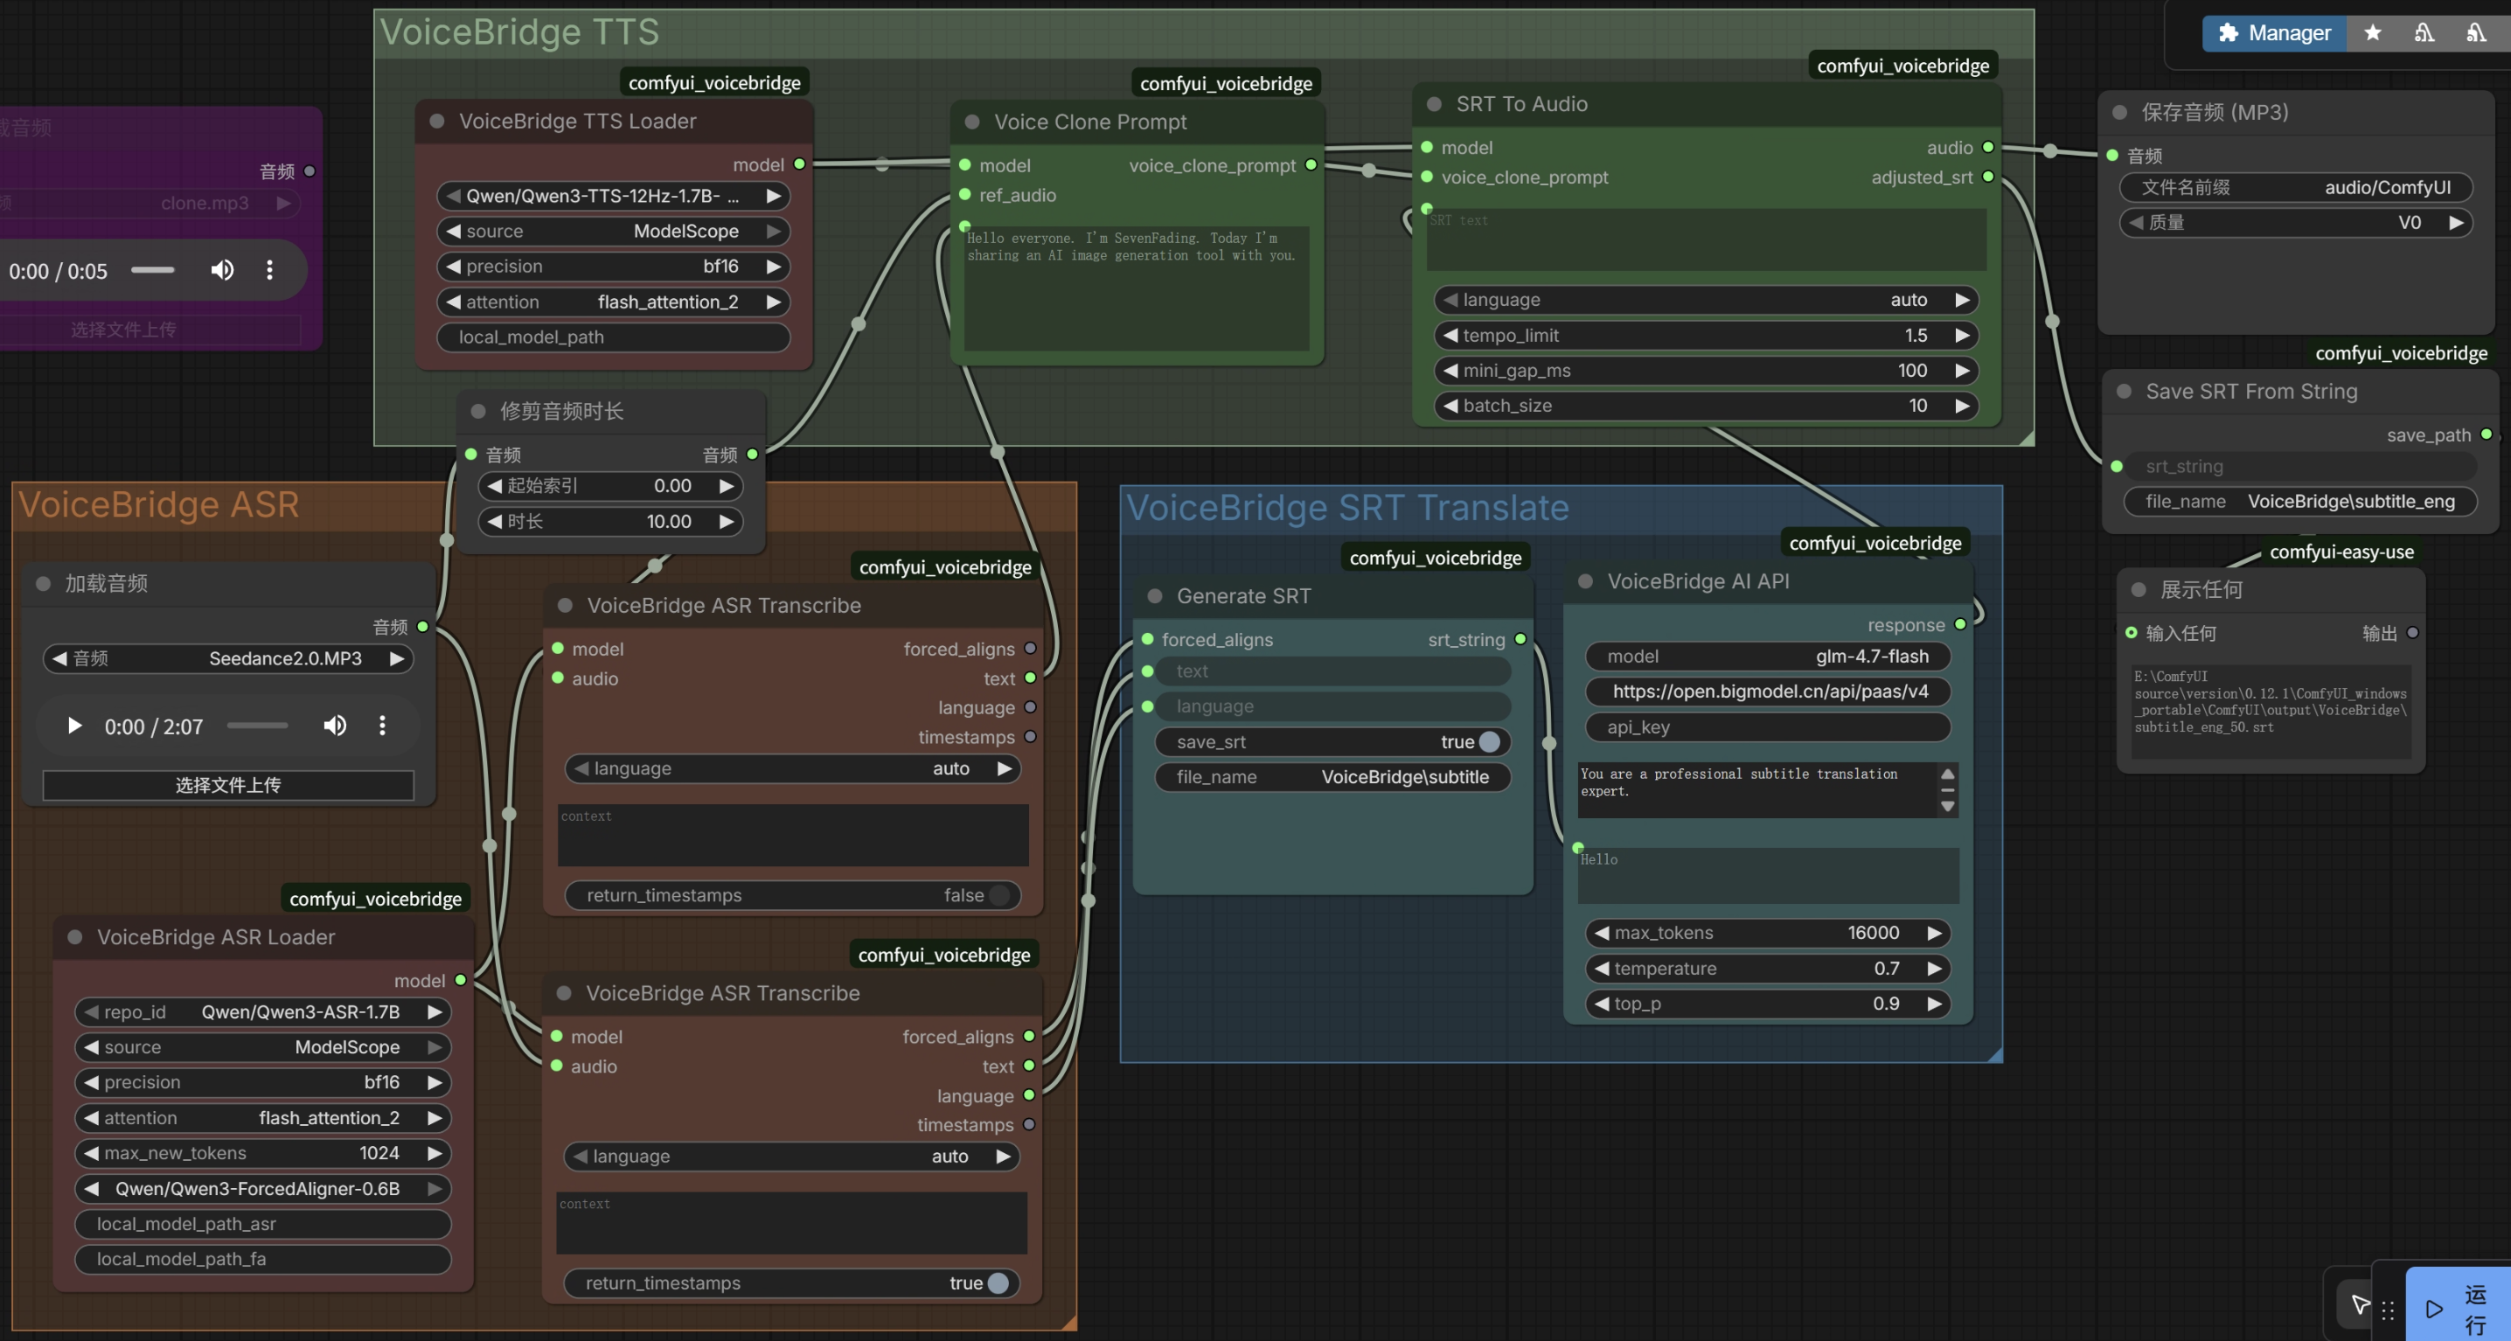2511x1341 pixels.
Task: Collapse the SRT To Audio node
Action: [x=1434, y=104]
